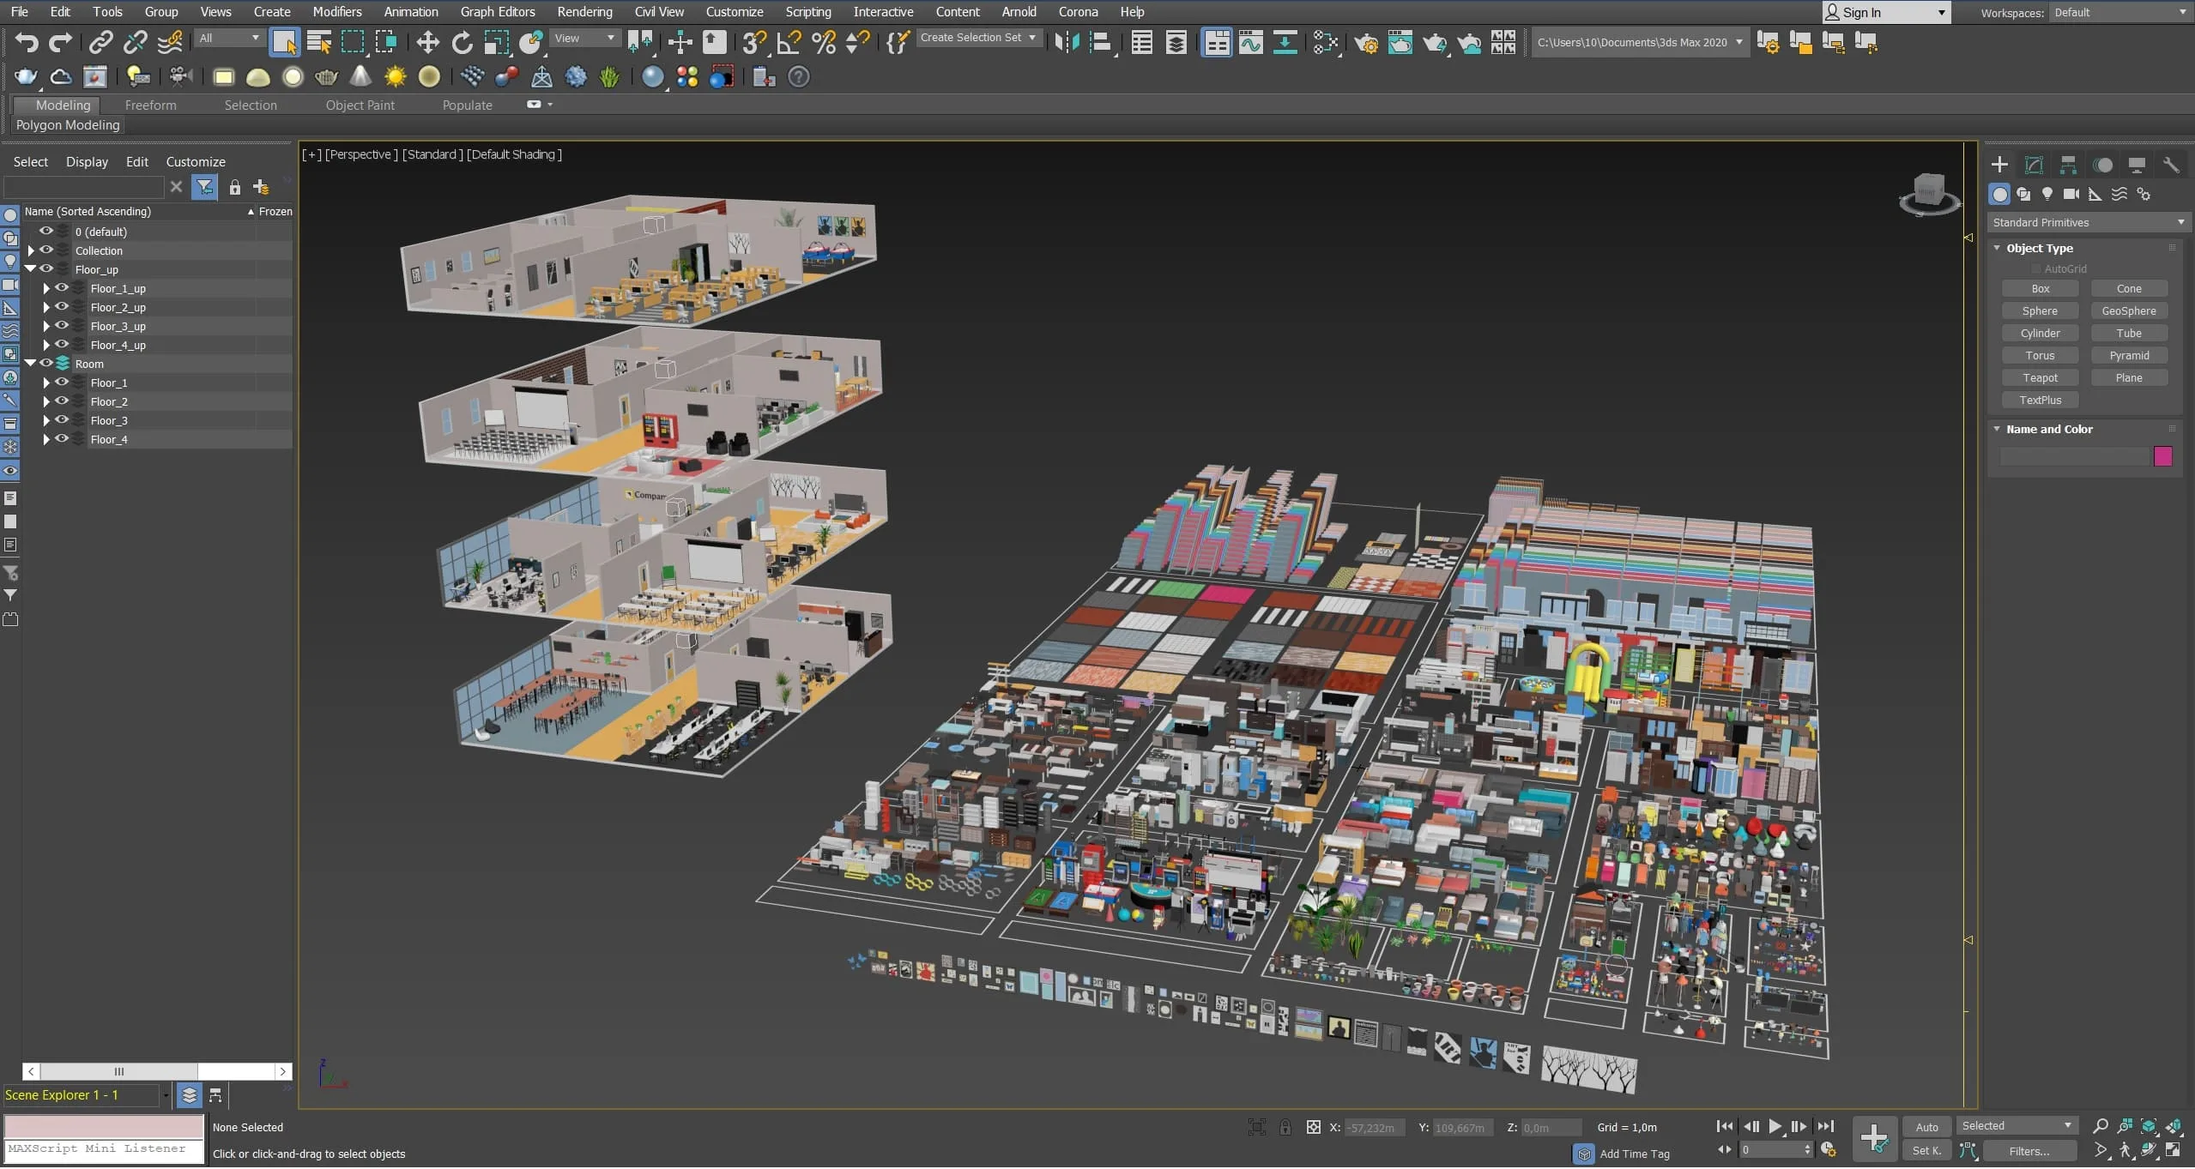The width and height of the screenshot is (2195, 1169).
Task: Click the Undo arrow icon
Action: [27, 42]
